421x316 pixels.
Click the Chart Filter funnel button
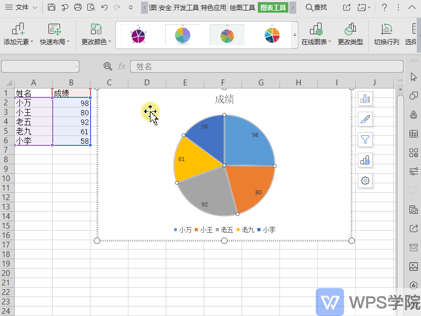[365, 140]
